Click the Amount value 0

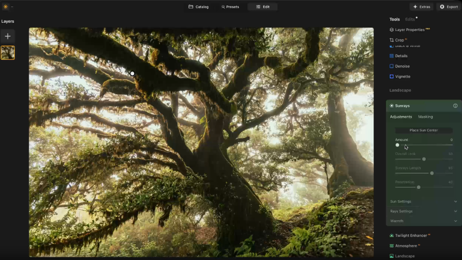click(451, 140)
